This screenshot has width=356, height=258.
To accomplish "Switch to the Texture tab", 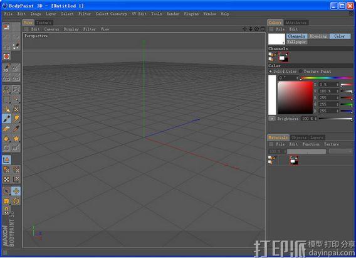I will 43,23.
